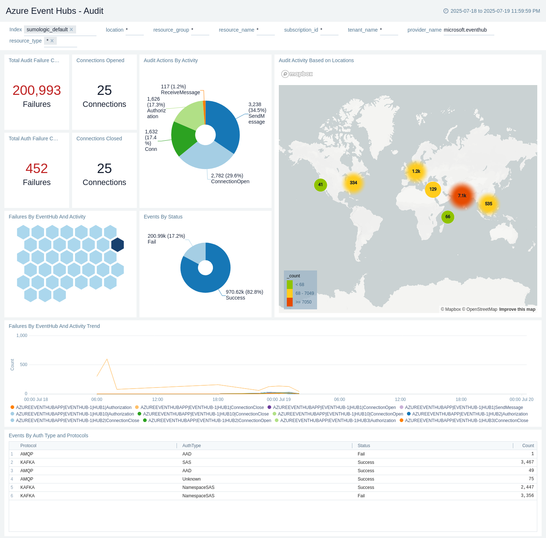Toggle HUB1|ConnectionClose legend series
Screen dimensions: 546x538
[x=199, y=407]
